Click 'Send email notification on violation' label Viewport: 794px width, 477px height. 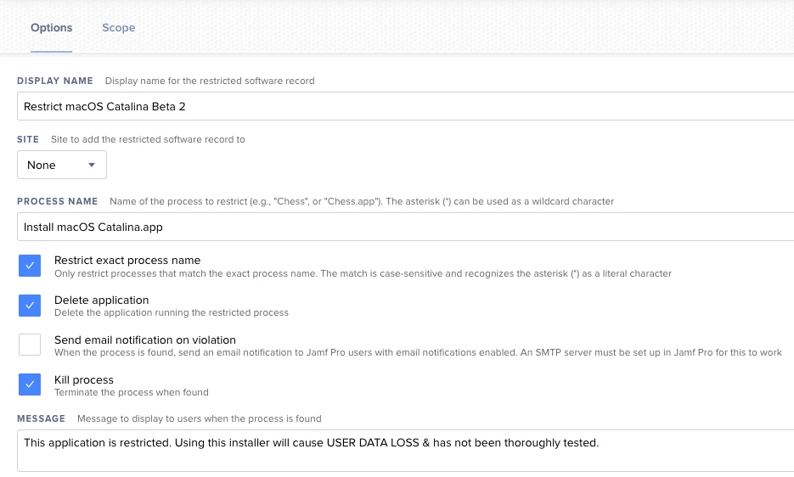pos(145,340)
